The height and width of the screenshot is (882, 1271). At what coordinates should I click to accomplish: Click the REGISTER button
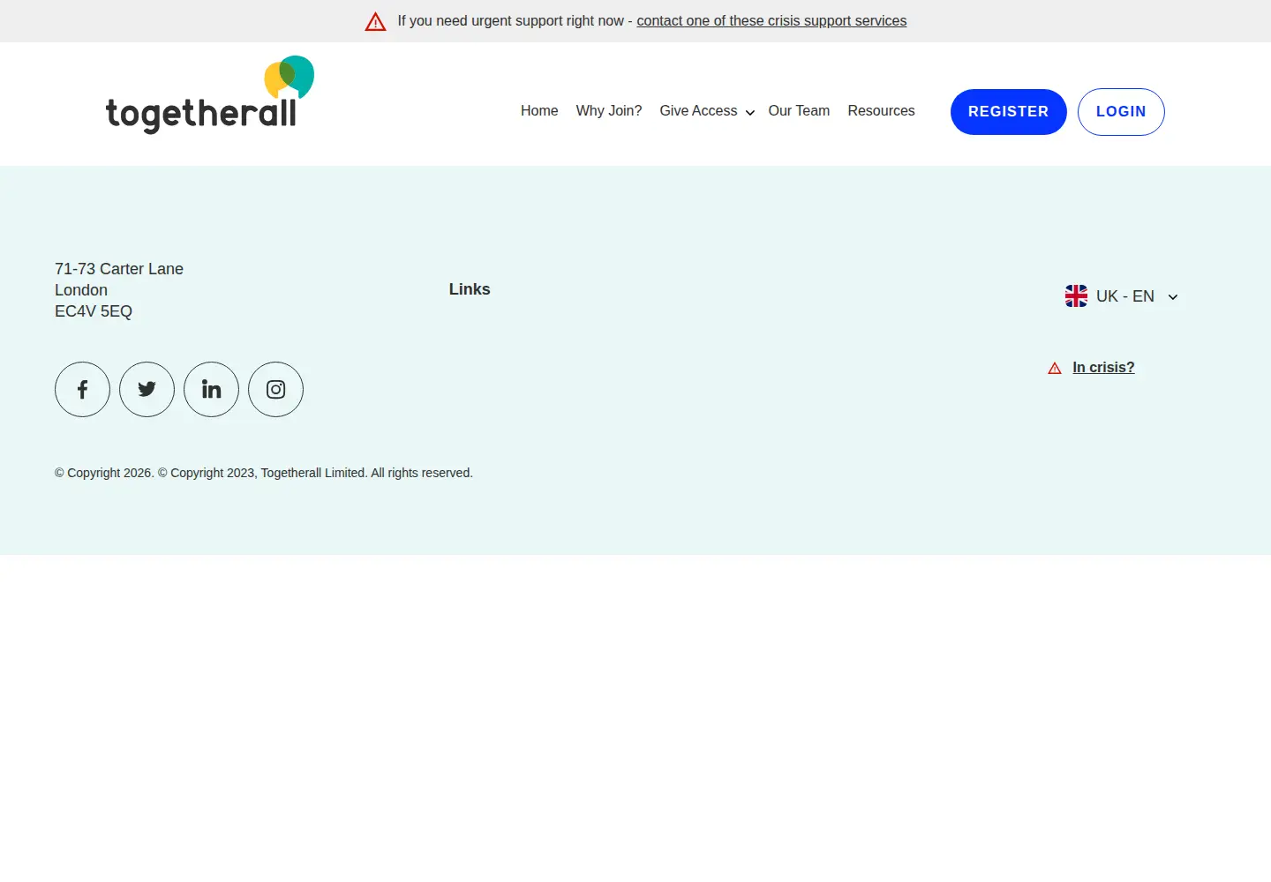click(1008, 112)
